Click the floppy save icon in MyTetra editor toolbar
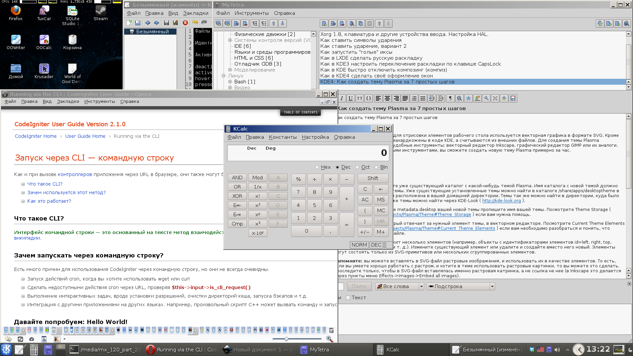Screen dimensions: 633x356 tap(513, 98)
